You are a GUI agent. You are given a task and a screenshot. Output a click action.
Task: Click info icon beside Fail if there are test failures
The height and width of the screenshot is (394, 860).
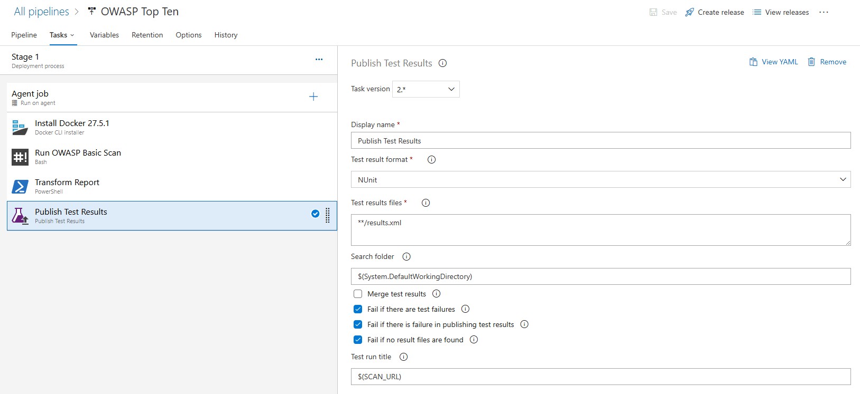[x=466, y=309]
